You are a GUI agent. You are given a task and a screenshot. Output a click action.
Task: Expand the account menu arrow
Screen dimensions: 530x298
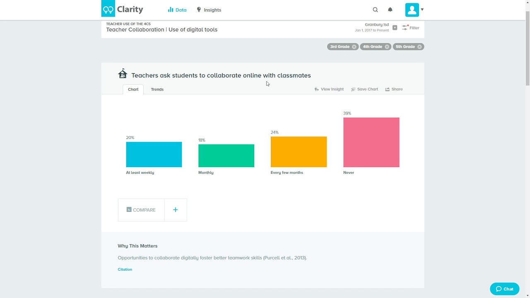pos(422,10)
